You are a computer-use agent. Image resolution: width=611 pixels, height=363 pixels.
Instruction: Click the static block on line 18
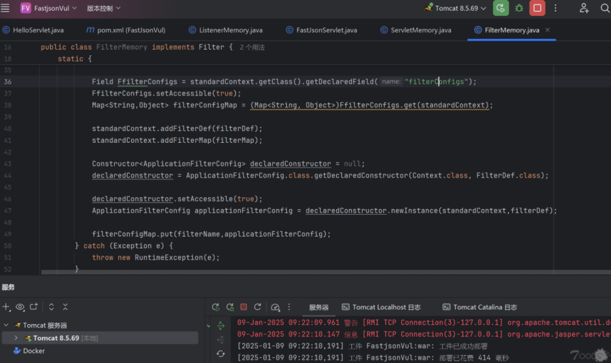[x=75, y=59]
